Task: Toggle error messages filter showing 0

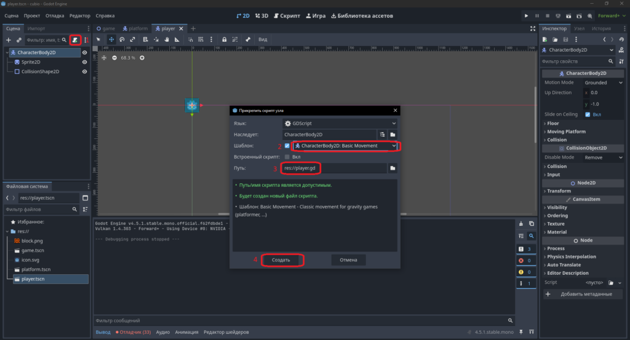Action: tap(525, 261)
